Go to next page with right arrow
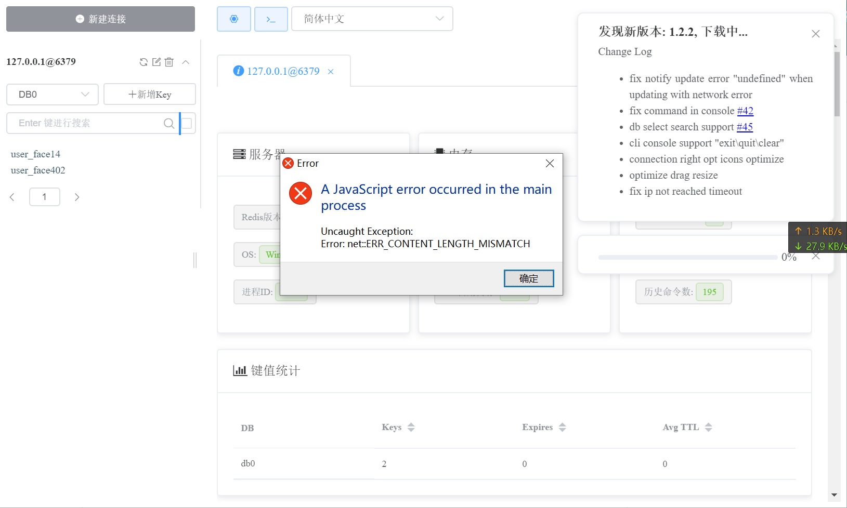The image size is (847, 508). [x=77, y=197]
